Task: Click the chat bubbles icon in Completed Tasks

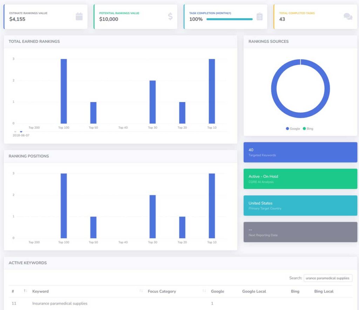Action: [348, 16]
